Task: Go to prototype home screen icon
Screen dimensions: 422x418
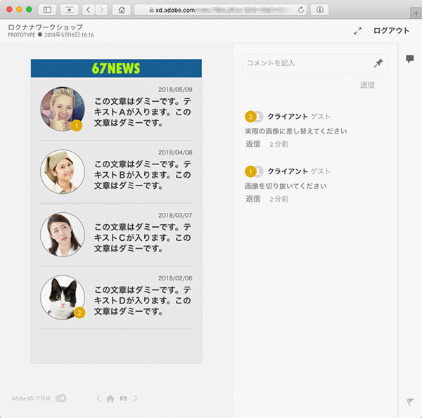Action: pyautogui.click(x=110, y=399)
